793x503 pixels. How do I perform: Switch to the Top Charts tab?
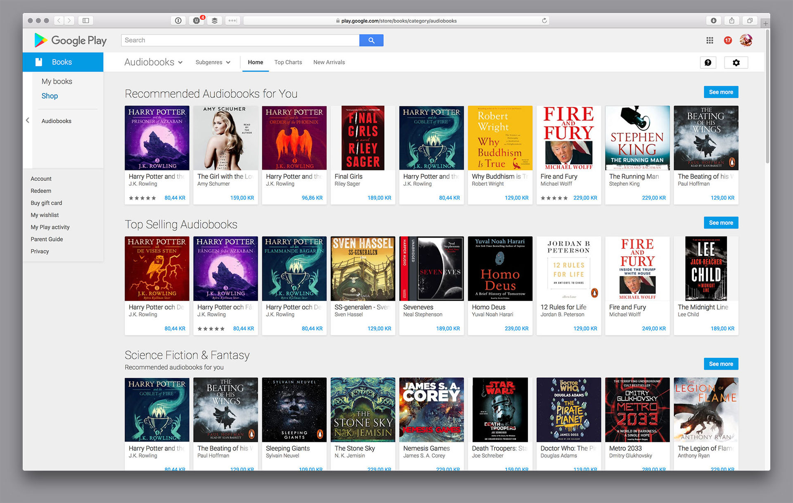(288, 62)
